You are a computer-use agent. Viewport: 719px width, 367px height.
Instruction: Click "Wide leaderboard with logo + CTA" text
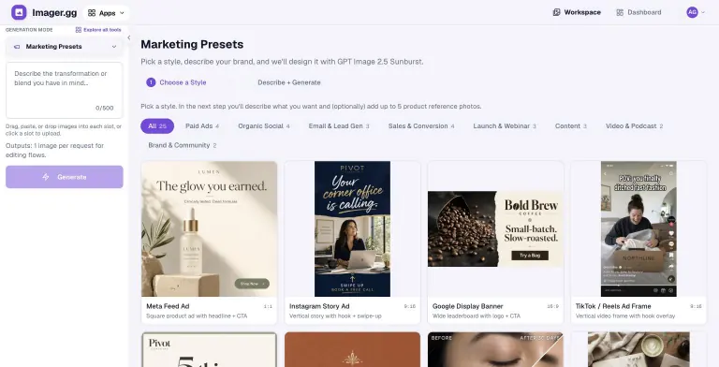pos(477,316)
